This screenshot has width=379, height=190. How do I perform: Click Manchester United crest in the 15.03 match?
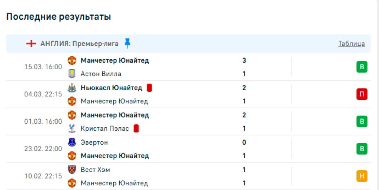pos(72,60)
